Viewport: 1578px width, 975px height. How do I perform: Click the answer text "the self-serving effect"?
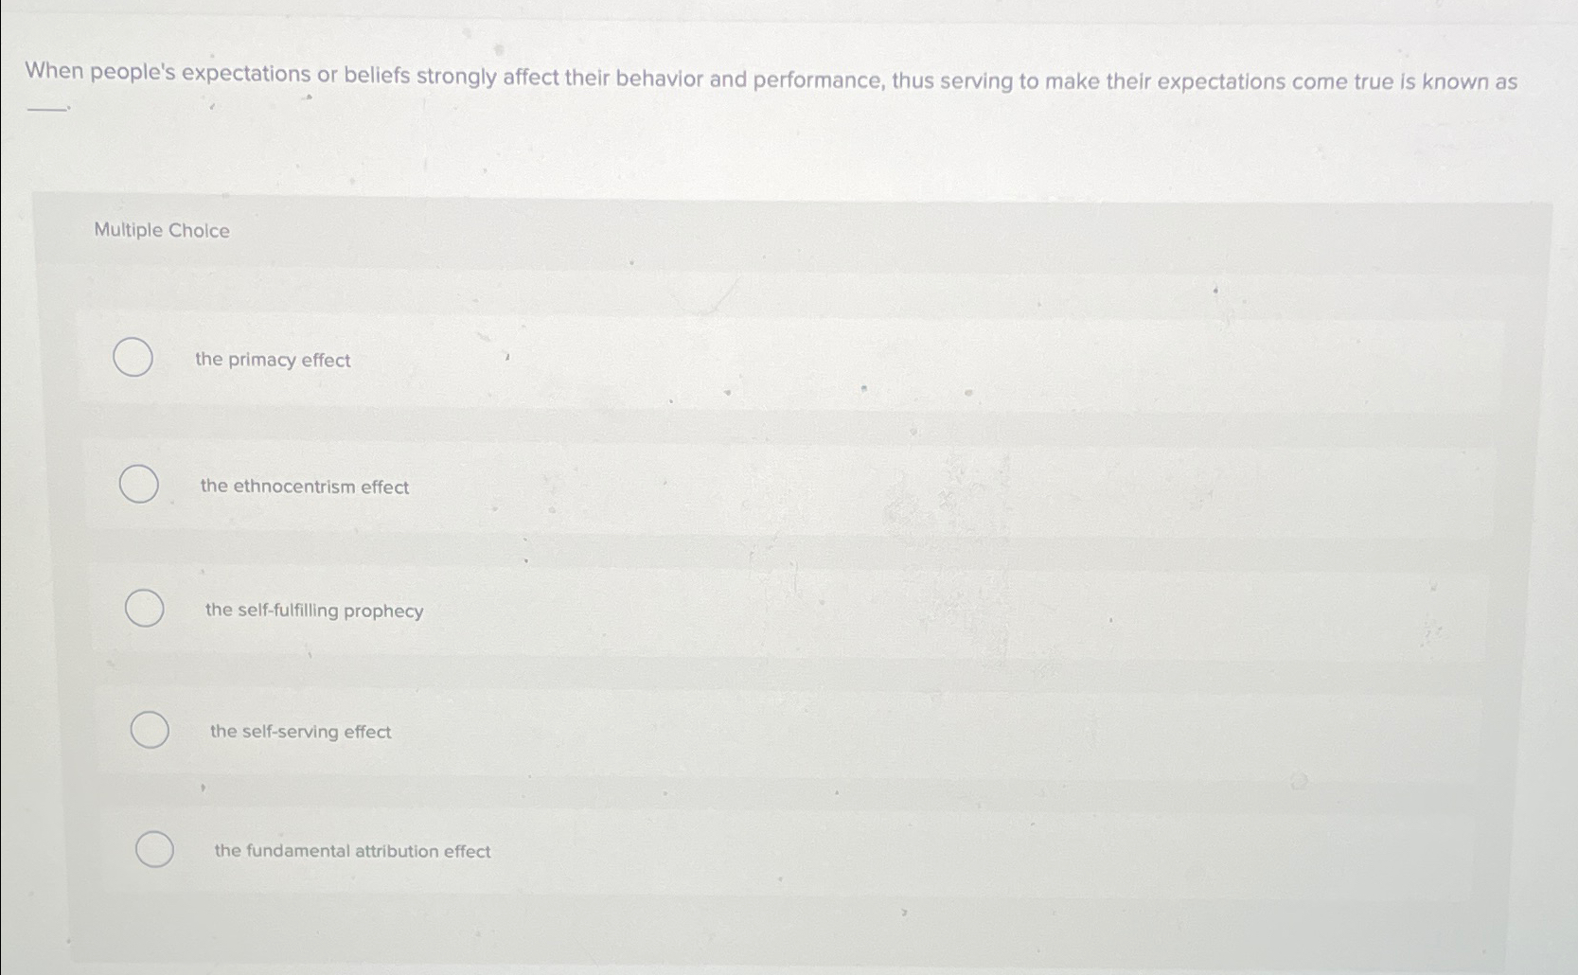click(300, 731)
